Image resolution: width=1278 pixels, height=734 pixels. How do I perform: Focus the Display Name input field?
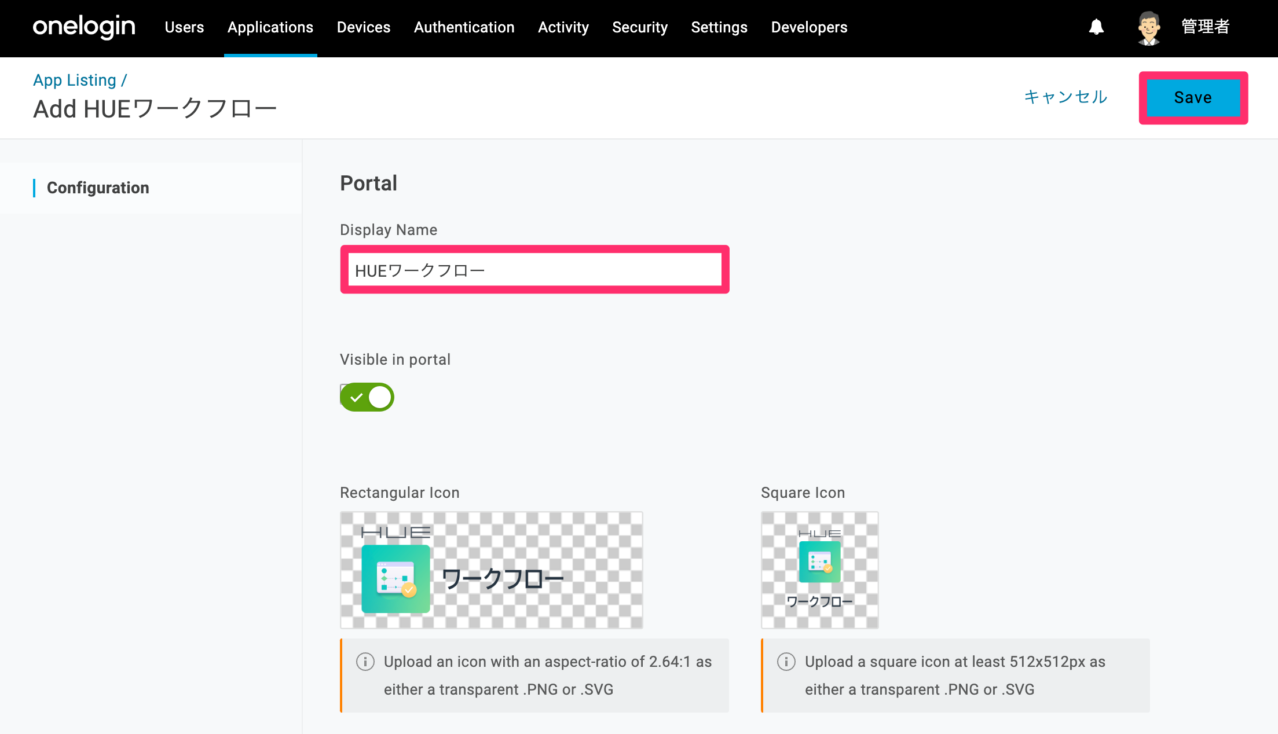pos(534,270)
